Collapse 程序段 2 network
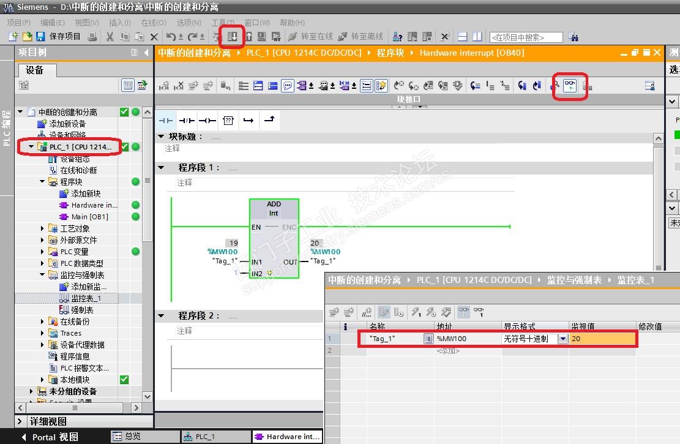 tap(162, 315)
